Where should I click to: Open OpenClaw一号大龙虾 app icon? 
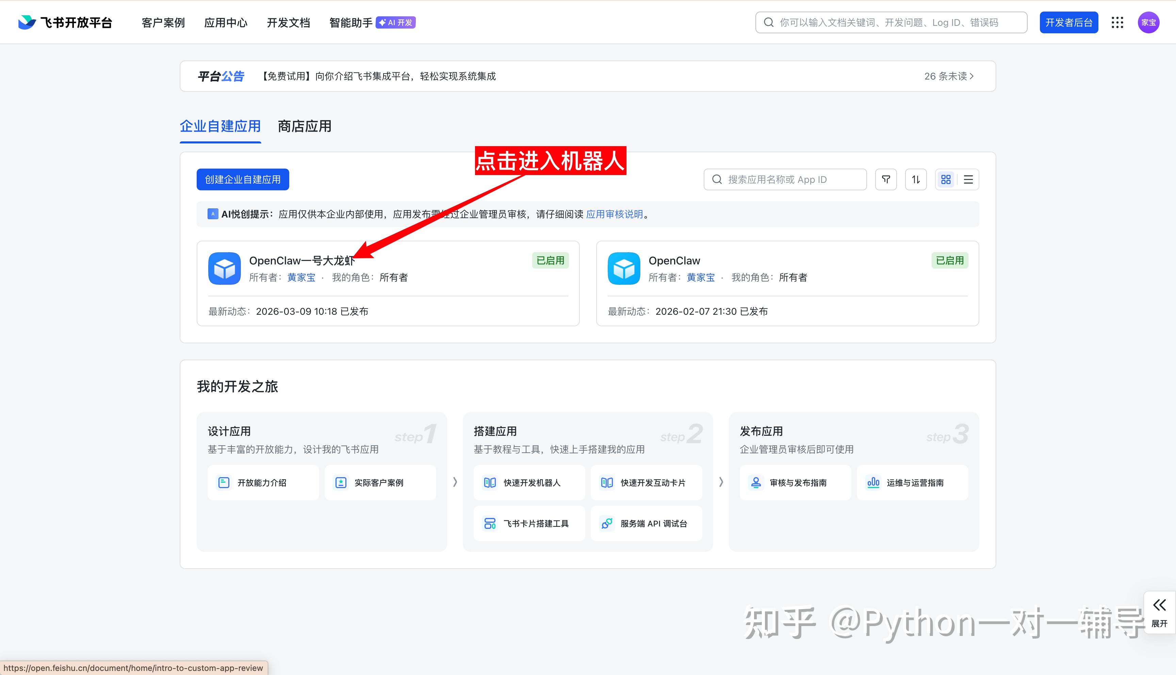coord(225,269)
